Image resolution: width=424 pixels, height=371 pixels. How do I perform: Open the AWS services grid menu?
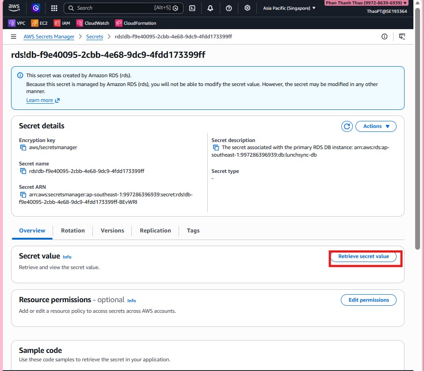(x=54, y=8)
